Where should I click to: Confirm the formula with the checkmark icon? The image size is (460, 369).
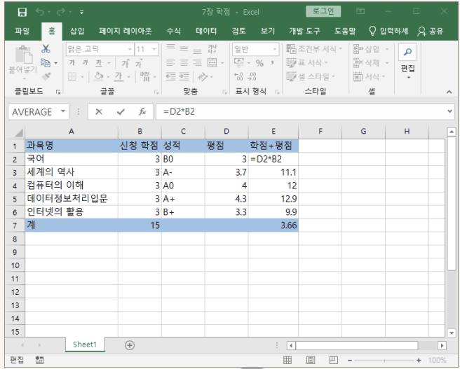tap(121, 111)
